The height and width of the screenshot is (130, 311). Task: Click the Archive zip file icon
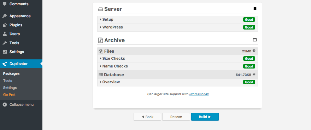click(101, 40)
